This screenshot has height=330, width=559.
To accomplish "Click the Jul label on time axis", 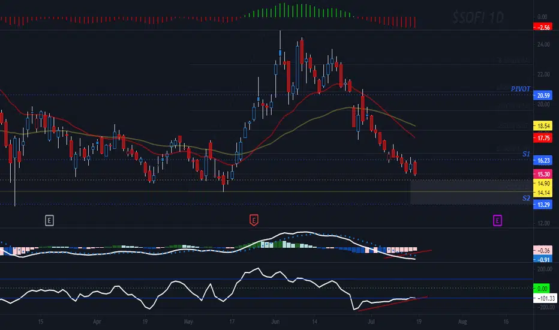I will (371, 322).
